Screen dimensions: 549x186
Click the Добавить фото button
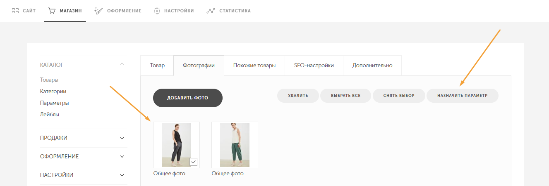coord(188,98)
